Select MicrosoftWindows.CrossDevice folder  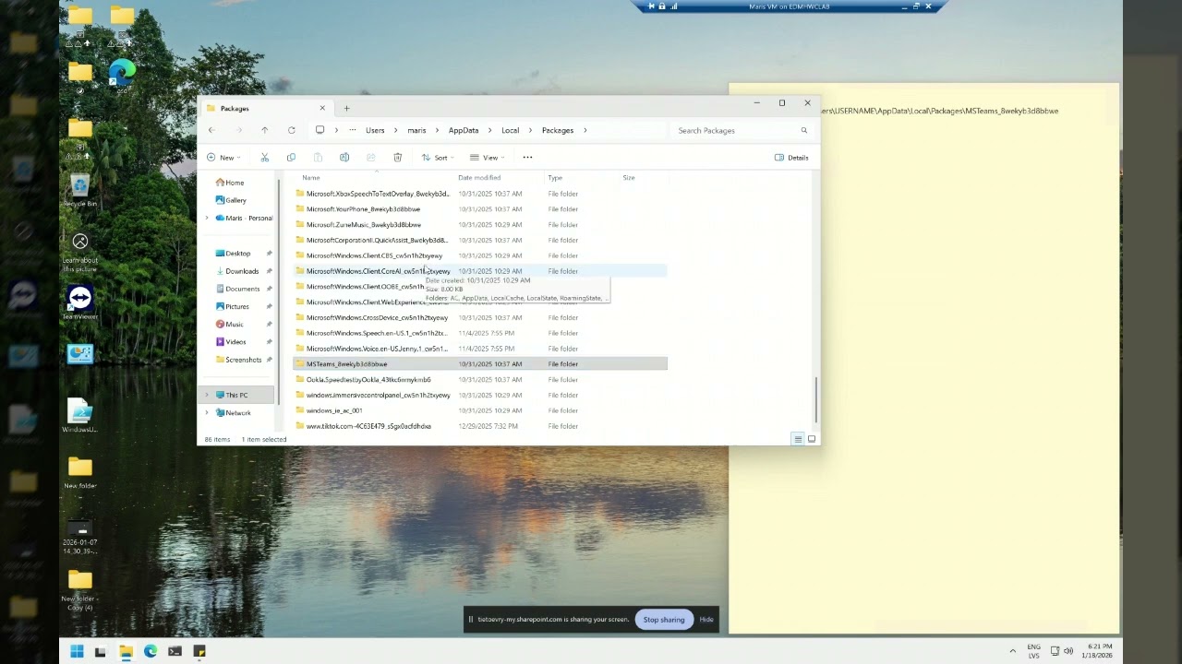(x=480, y=317)
